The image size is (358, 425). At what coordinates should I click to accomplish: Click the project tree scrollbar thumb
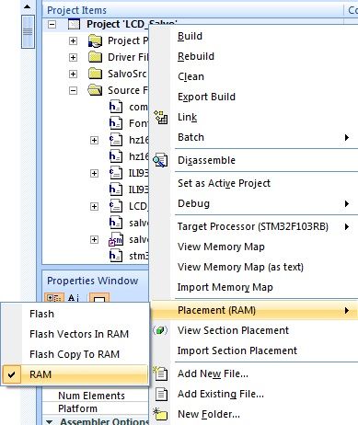(x=28, y=31)
